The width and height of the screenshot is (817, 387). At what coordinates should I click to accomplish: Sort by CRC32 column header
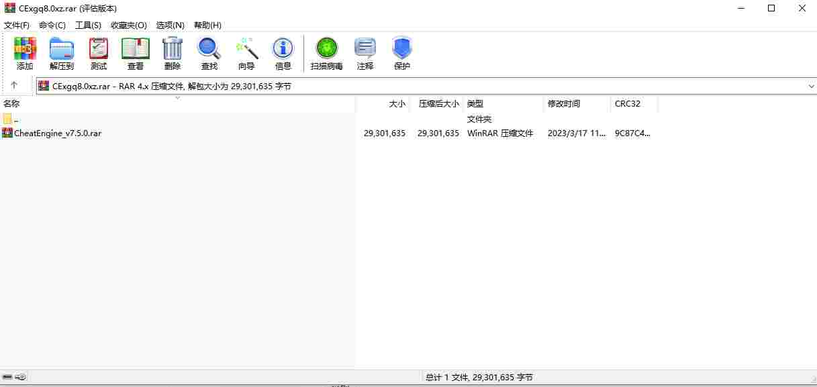(634, 104)
